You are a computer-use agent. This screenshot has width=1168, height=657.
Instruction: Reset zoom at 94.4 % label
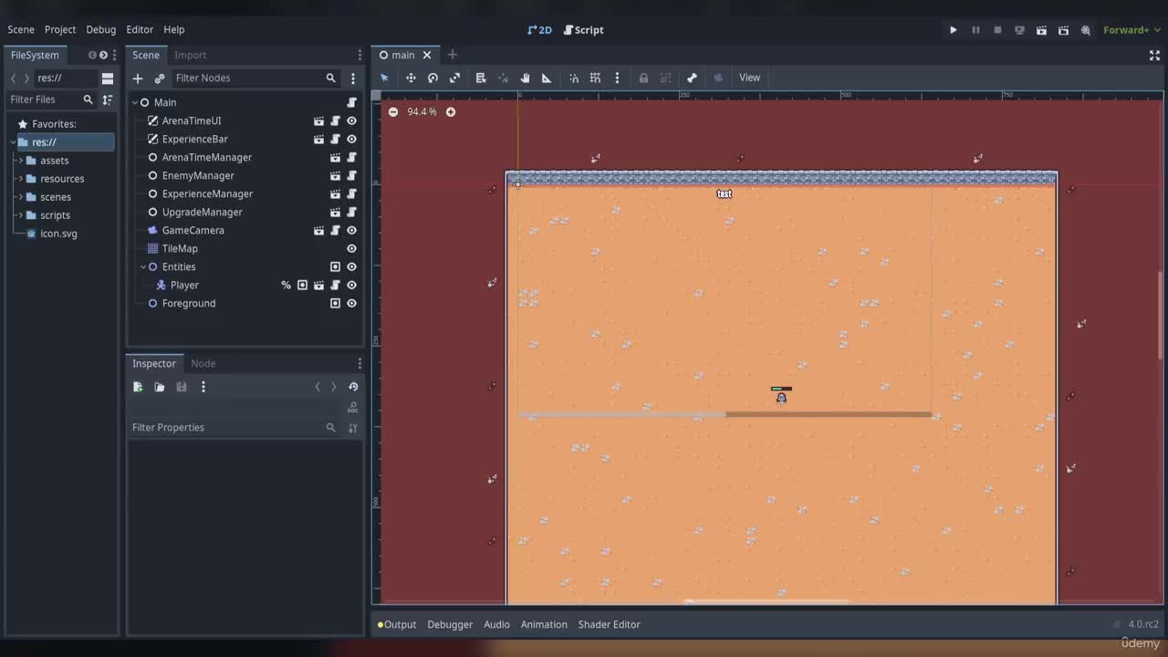click(x=422, y=111)
